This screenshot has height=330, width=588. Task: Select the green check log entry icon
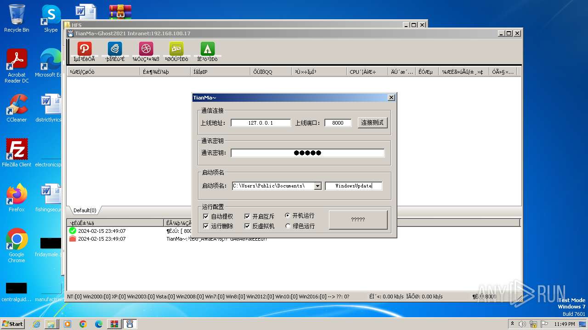pos(72,231)
